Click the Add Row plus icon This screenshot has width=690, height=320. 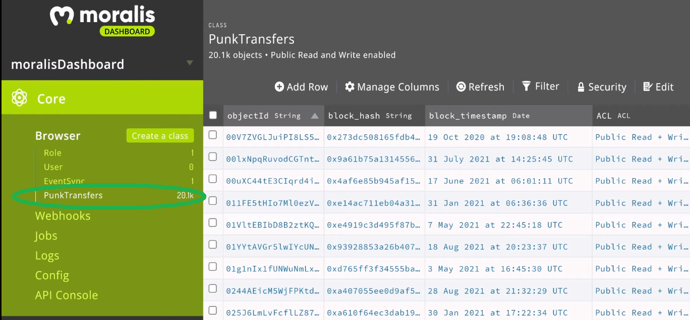pyautogui.click(x=279, y=87)
